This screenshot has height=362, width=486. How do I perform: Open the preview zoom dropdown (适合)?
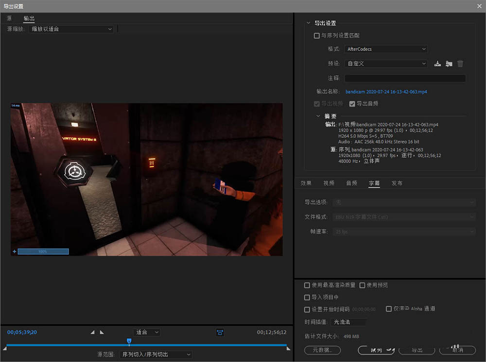[147, 332]
